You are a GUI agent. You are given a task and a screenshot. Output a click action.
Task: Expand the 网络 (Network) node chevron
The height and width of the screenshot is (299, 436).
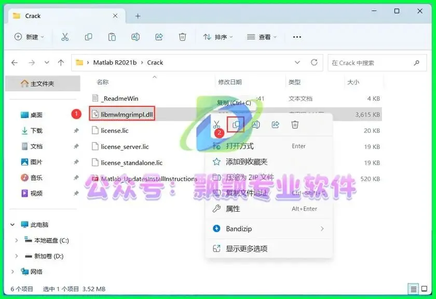tap(12, 271)
